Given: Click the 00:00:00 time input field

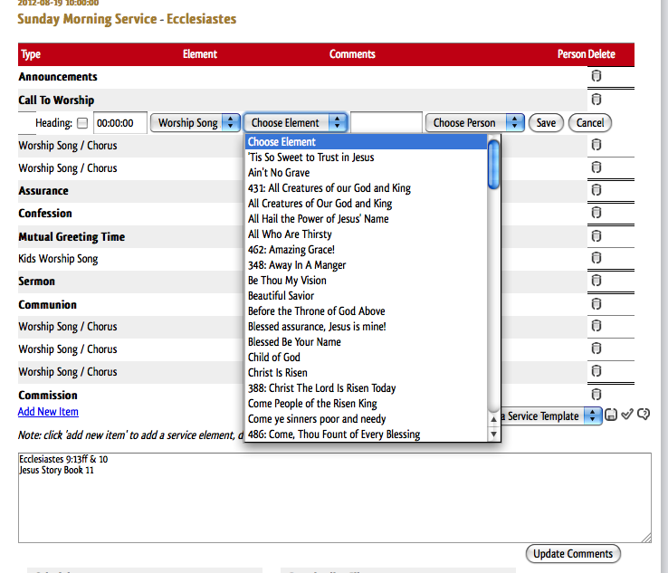Looking at the screenshot, I should [x=120, y=123].
